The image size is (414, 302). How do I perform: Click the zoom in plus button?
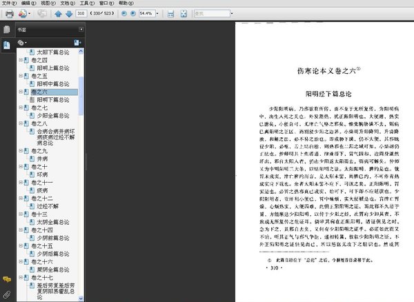[133, 14]
